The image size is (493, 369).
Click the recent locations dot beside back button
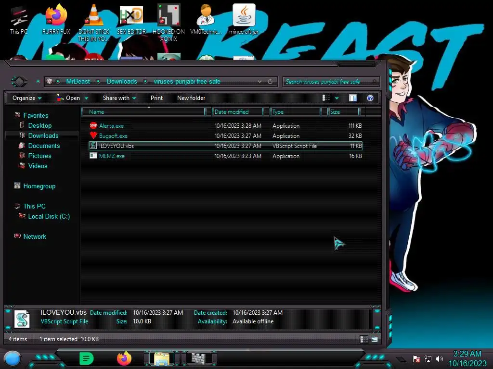coord(38,82)
